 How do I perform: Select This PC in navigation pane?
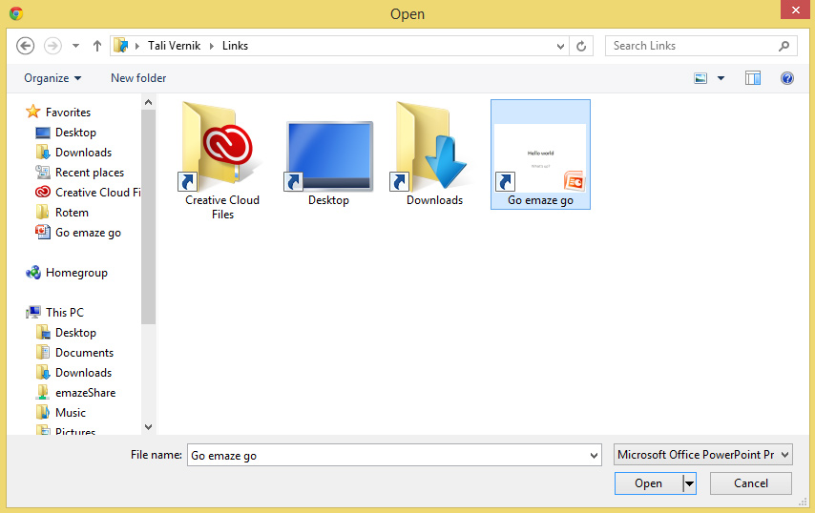[65, 313]
